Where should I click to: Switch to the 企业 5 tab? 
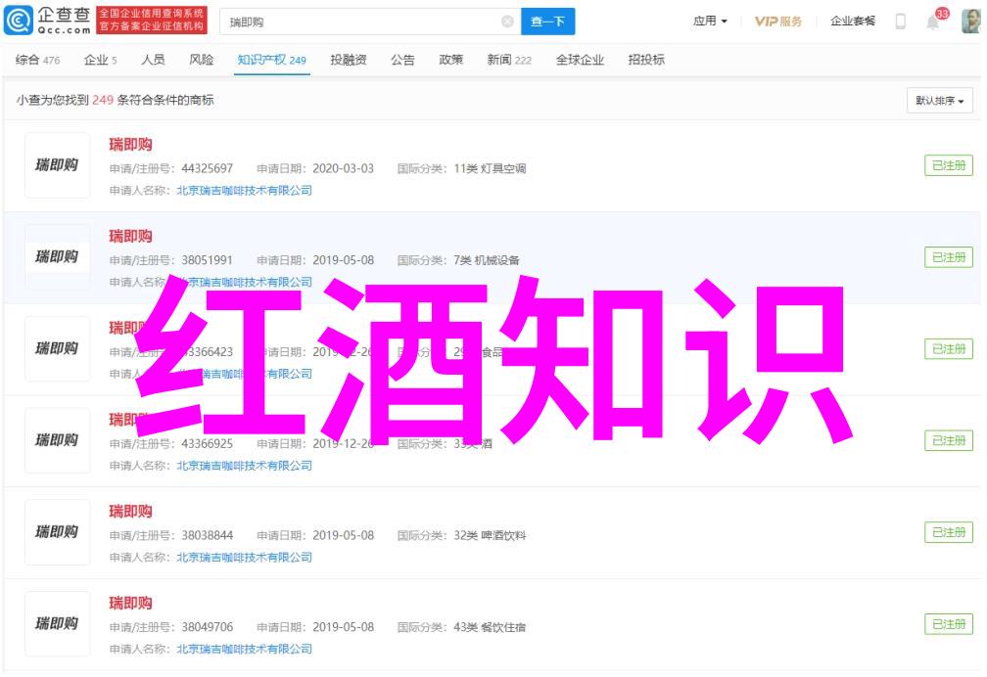101,61
